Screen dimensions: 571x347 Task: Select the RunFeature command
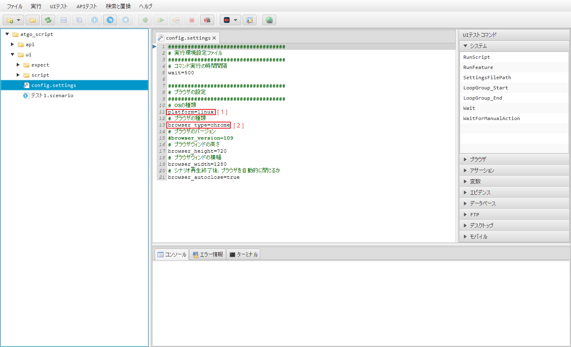[514, 67]
